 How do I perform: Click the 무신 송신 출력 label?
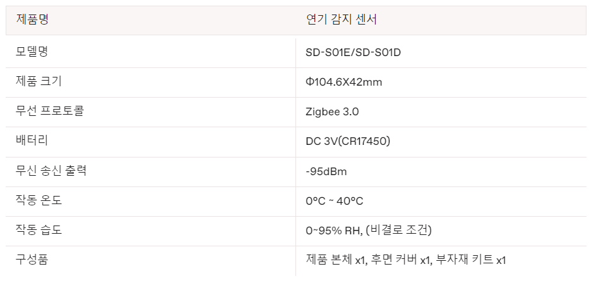point(51,171)
